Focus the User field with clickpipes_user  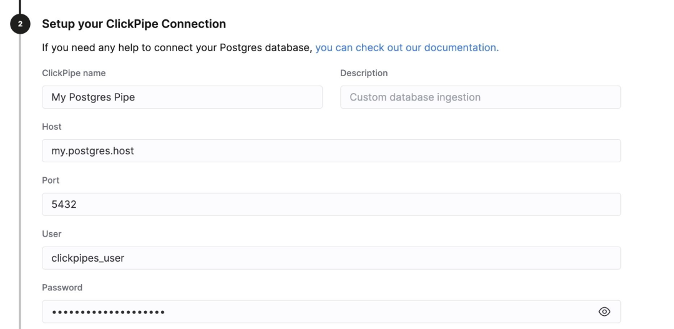(331, 258)
